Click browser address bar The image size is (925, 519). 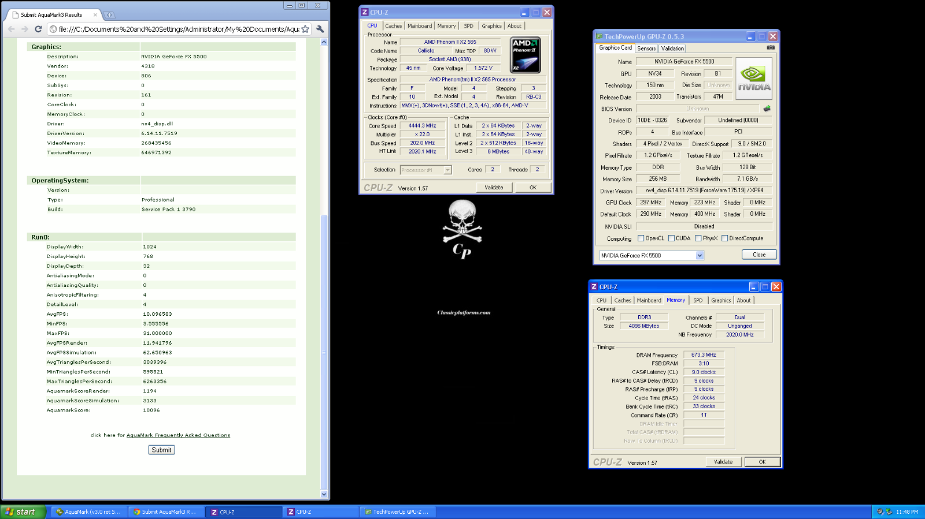179,29
